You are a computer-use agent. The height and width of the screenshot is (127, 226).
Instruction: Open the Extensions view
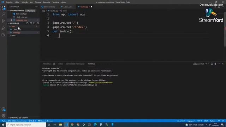click(x=3, y=35)
